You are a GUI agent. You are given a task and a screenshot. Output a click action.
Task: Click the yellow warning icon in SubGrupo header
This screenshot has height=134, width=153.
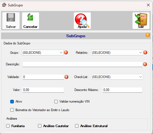click(148, 35)
